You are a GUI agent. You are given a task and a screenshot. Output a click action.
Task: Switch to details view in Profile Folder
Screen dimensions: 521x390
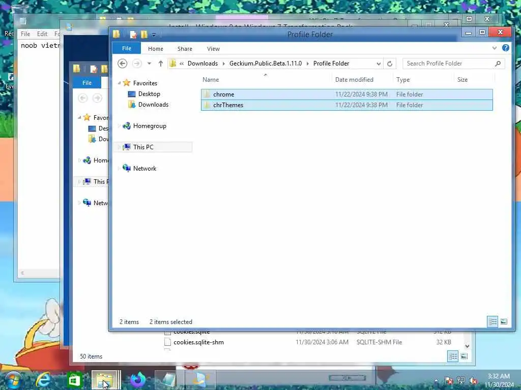[x=493, y=321]
